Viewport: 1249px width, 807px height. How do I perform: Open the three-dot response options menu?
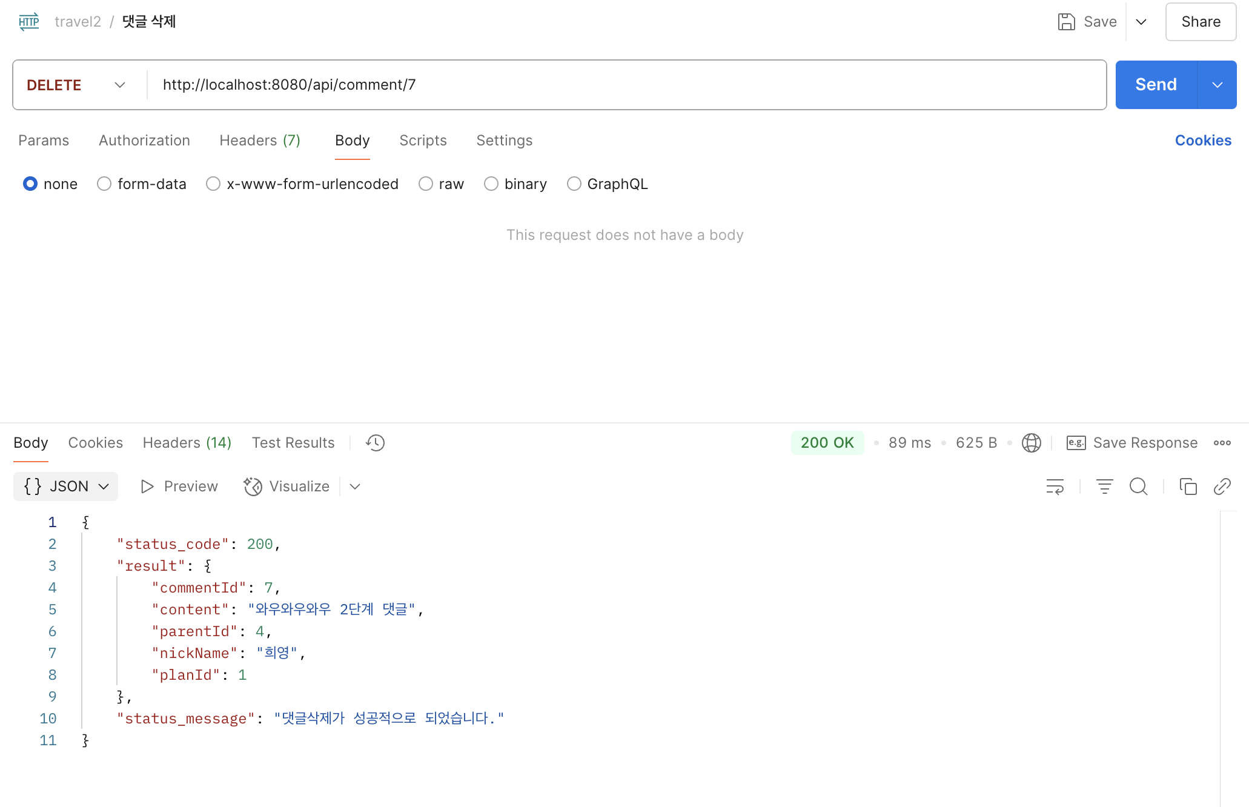pyautogui.click(x=1222, y=443)
